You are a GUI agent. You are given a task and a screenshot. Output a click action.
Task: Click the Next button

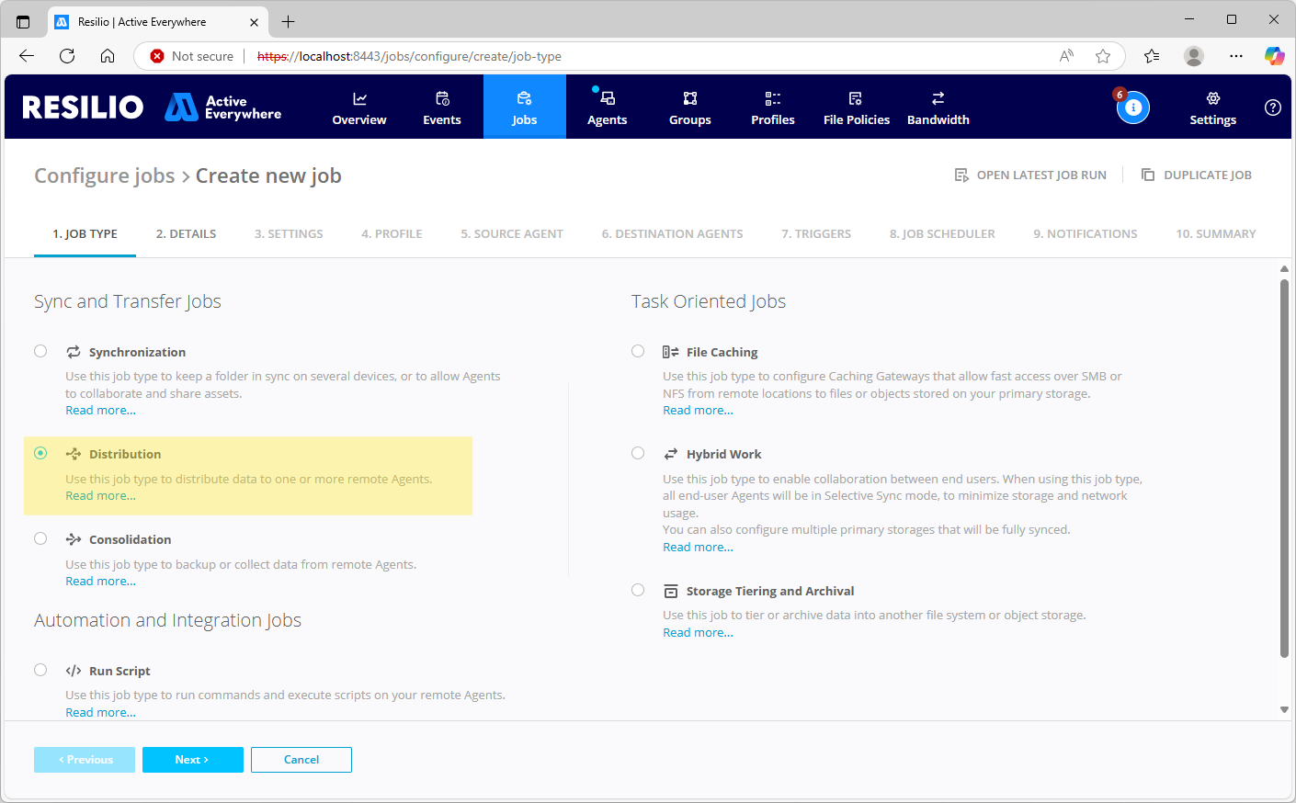(192, 760)
